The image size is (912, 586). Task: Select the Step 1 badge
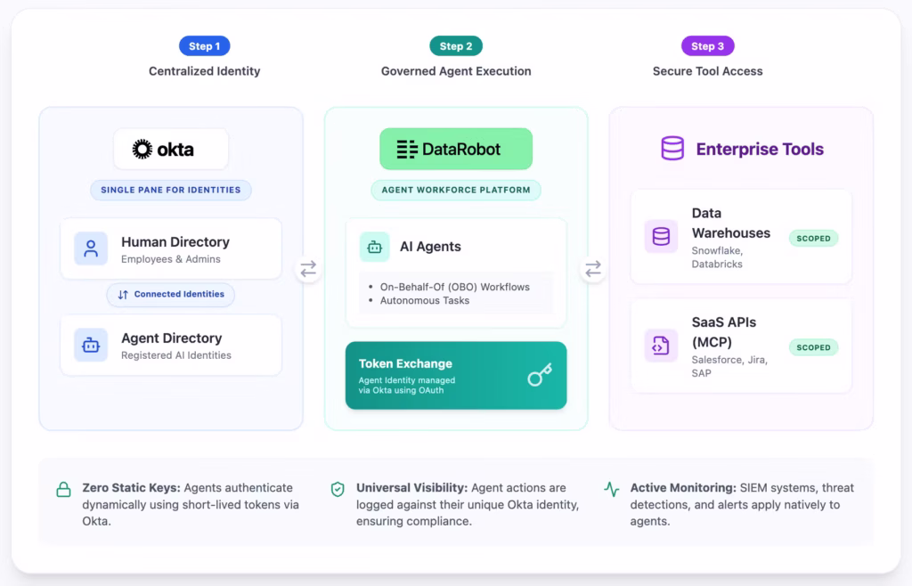[205, 46]
